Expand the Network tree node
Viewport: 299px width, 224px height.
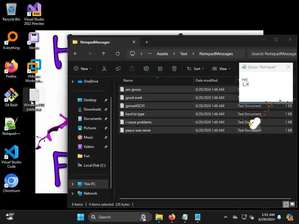point(72,193)
